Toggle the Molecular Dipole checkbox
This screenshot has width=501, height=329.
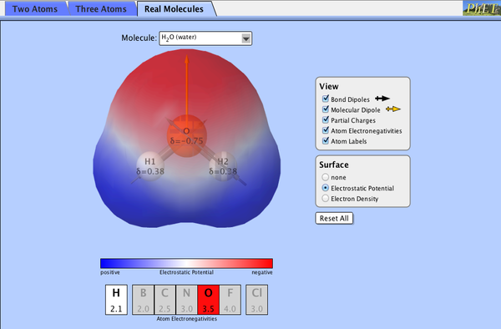point(326,109)
